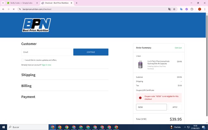
Task: Open the Chrome profile avatar
Action: (200, 9)
